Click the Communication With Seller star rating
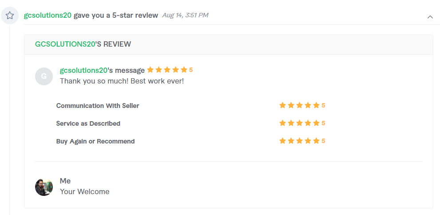440x215 pixels. tap(302, 106)
